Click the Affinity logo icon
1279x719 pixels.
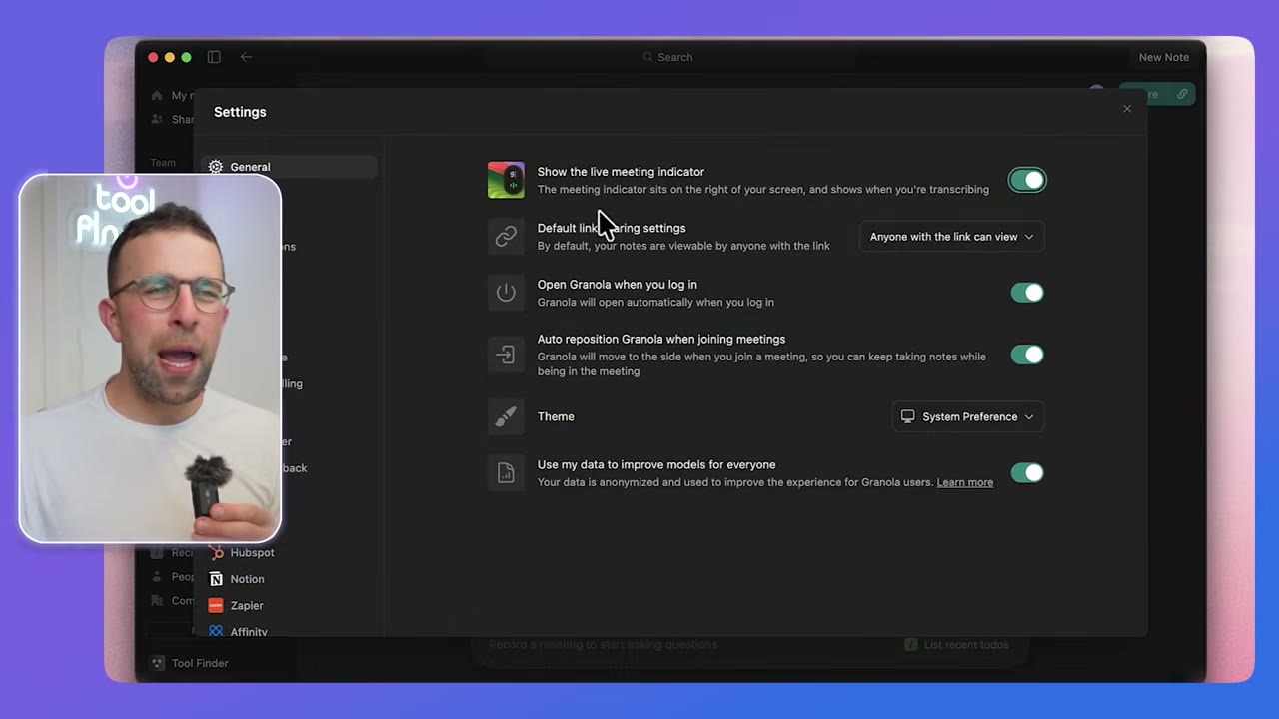[216, 631]
